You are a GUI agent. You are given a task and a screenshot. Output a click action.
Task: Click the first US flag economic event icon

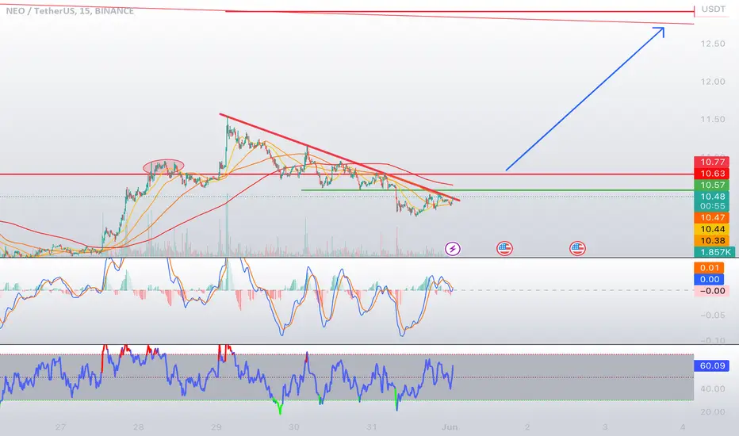click(504, 248)
